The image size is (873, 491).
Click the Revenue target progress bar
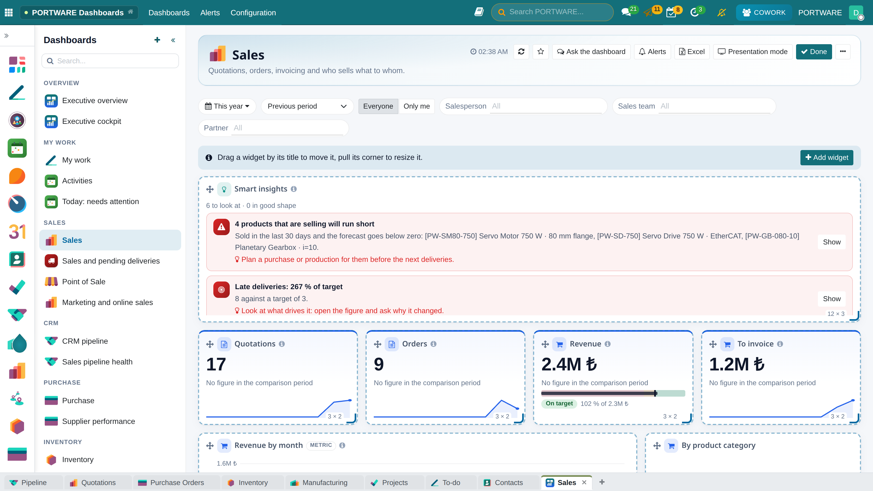[613, 393]
